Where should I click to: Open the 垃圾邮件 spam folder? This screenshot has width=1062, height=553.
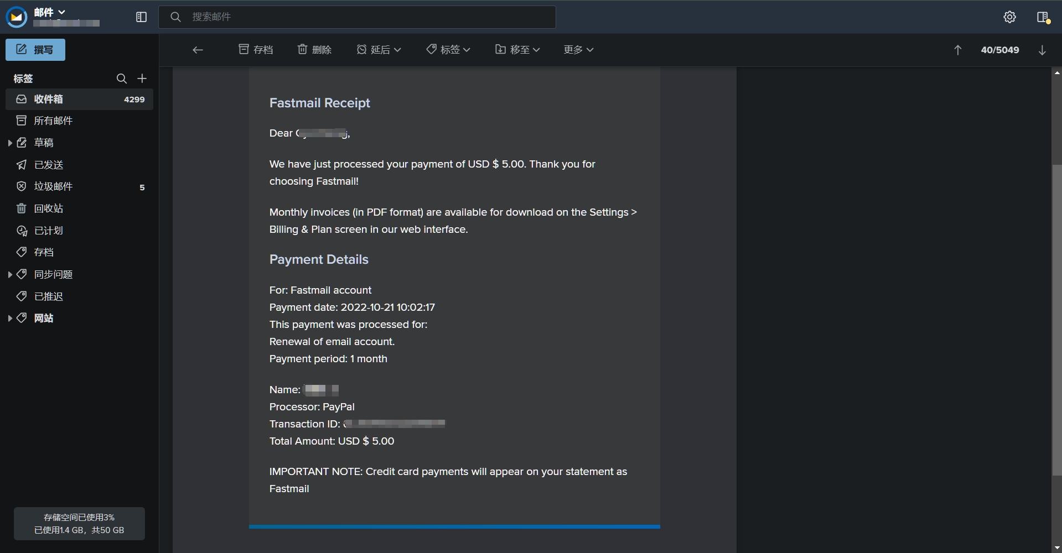tap(79, 186)
